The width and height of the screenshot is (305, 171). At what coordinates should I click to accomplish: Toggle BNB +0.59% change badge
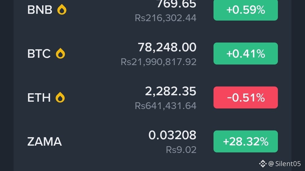pyautogui.click(x=245, y=10)
